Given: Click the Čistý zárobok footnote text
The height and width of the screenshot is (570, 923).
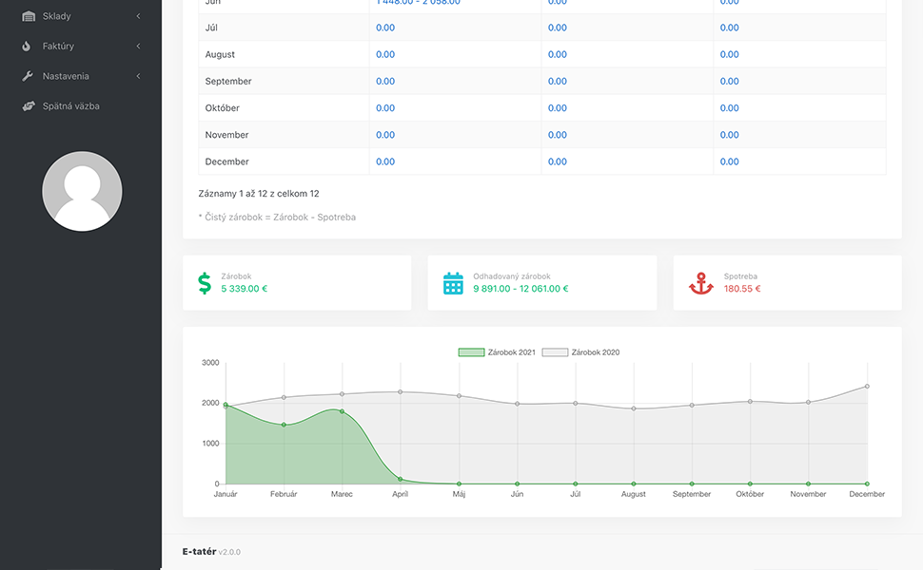Looking at the screenshot, I should tap(277, 218).
